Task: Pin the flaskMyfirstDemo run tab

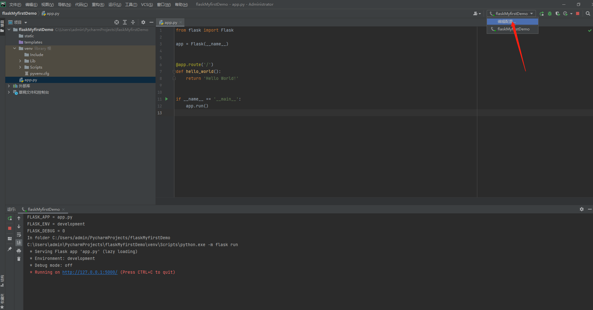Action: (x=10, y=249)
